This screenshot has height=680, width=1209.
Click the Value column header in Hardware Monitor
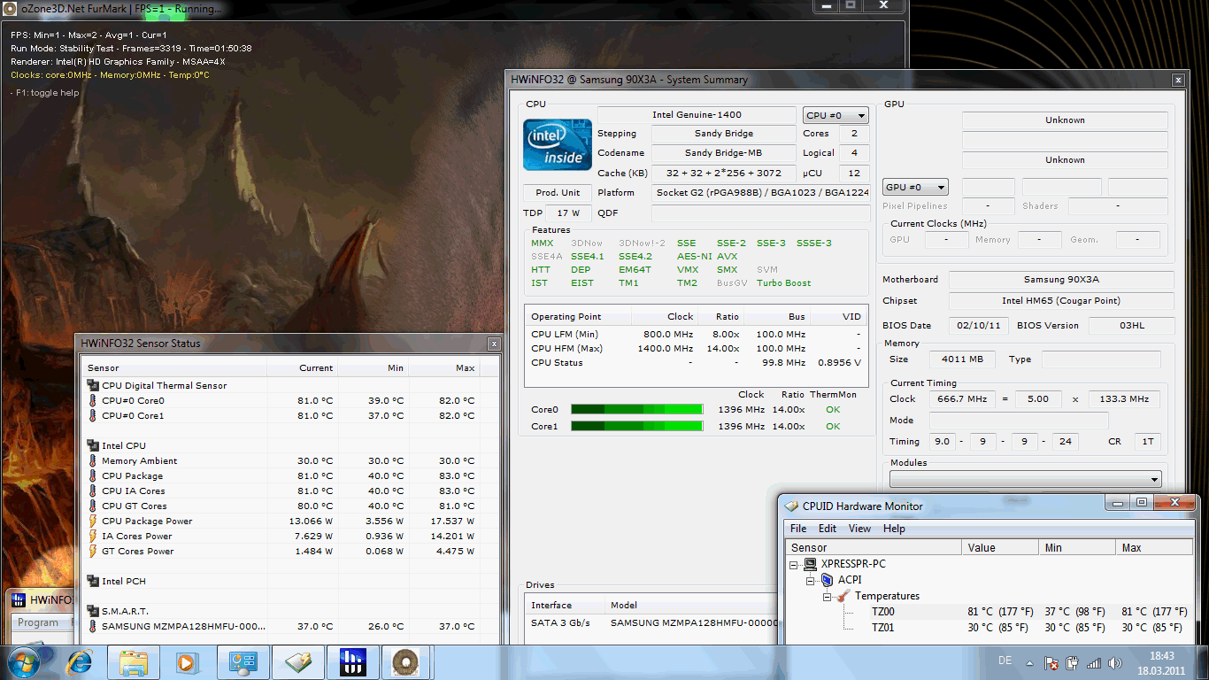[x=1000, y=548]
